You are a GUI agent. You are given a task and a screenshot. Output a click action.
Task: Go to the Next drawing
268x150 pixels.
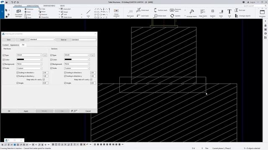click(x=28, y=12)
